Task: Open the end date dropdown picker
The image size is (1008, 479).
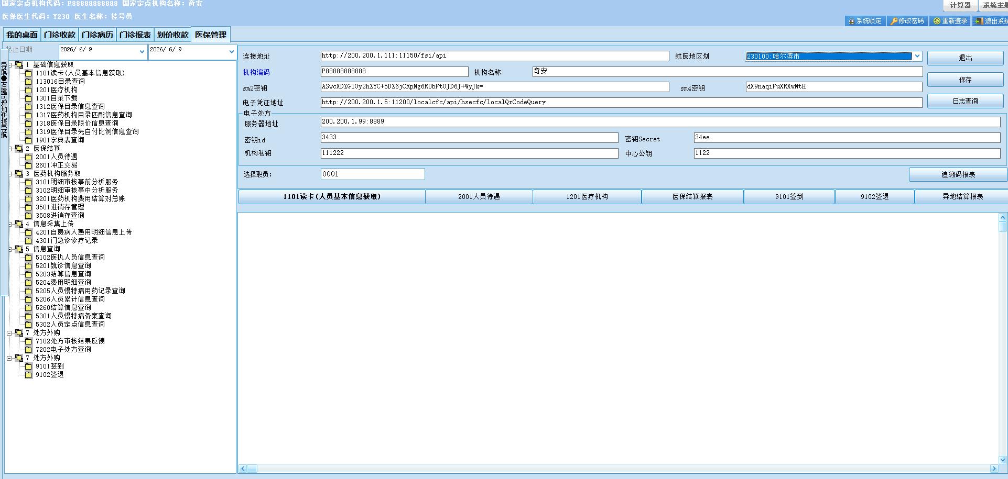Action: (231, 51)
